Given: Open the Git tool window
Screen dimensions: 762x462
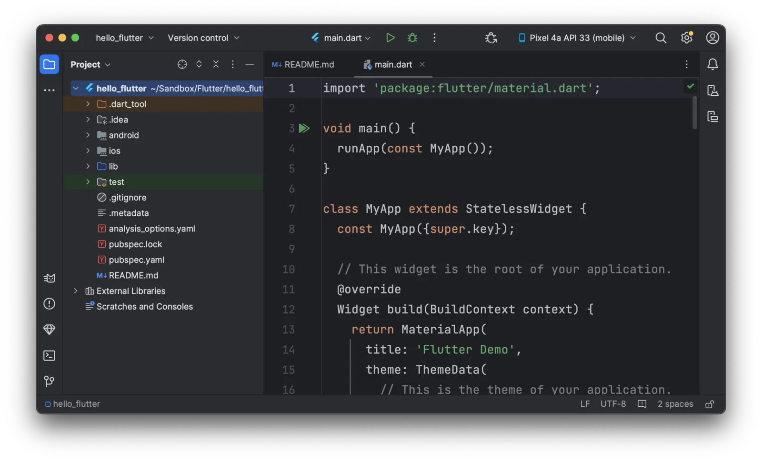Looking at the screenshot, I should point(50,381).
